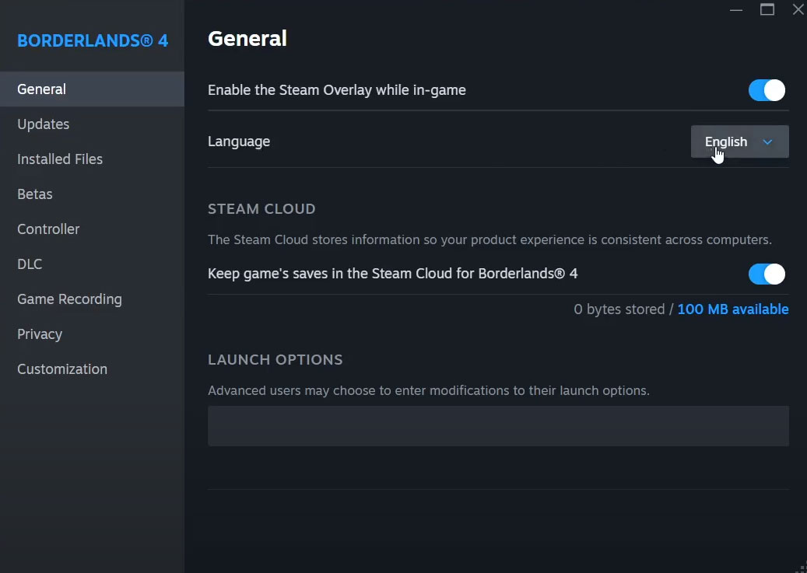807x573 pixels.
Task: Click the resize grip at bottom right
Action: click(x=800, y=565)
